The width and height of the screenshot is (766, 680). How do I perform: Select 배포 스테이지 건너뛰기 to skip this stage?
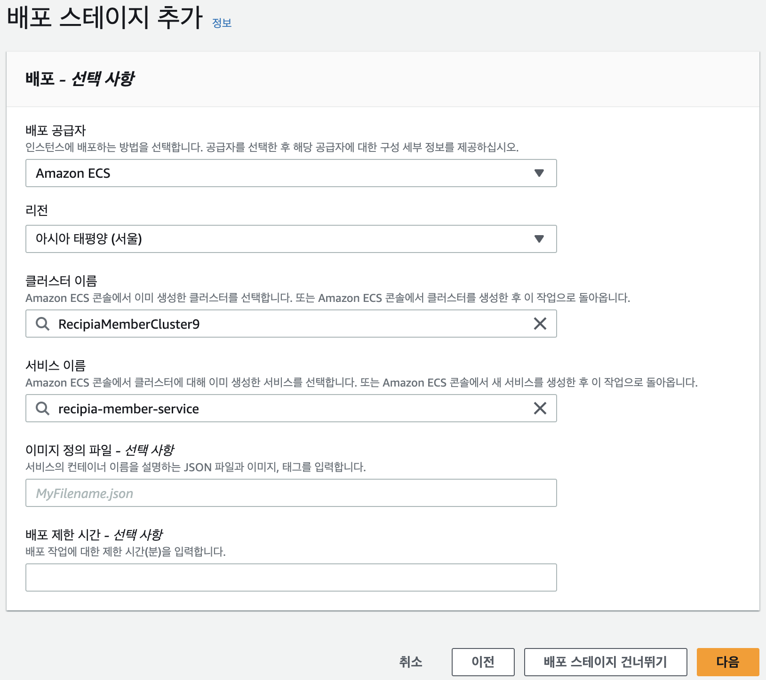point(605,662)
